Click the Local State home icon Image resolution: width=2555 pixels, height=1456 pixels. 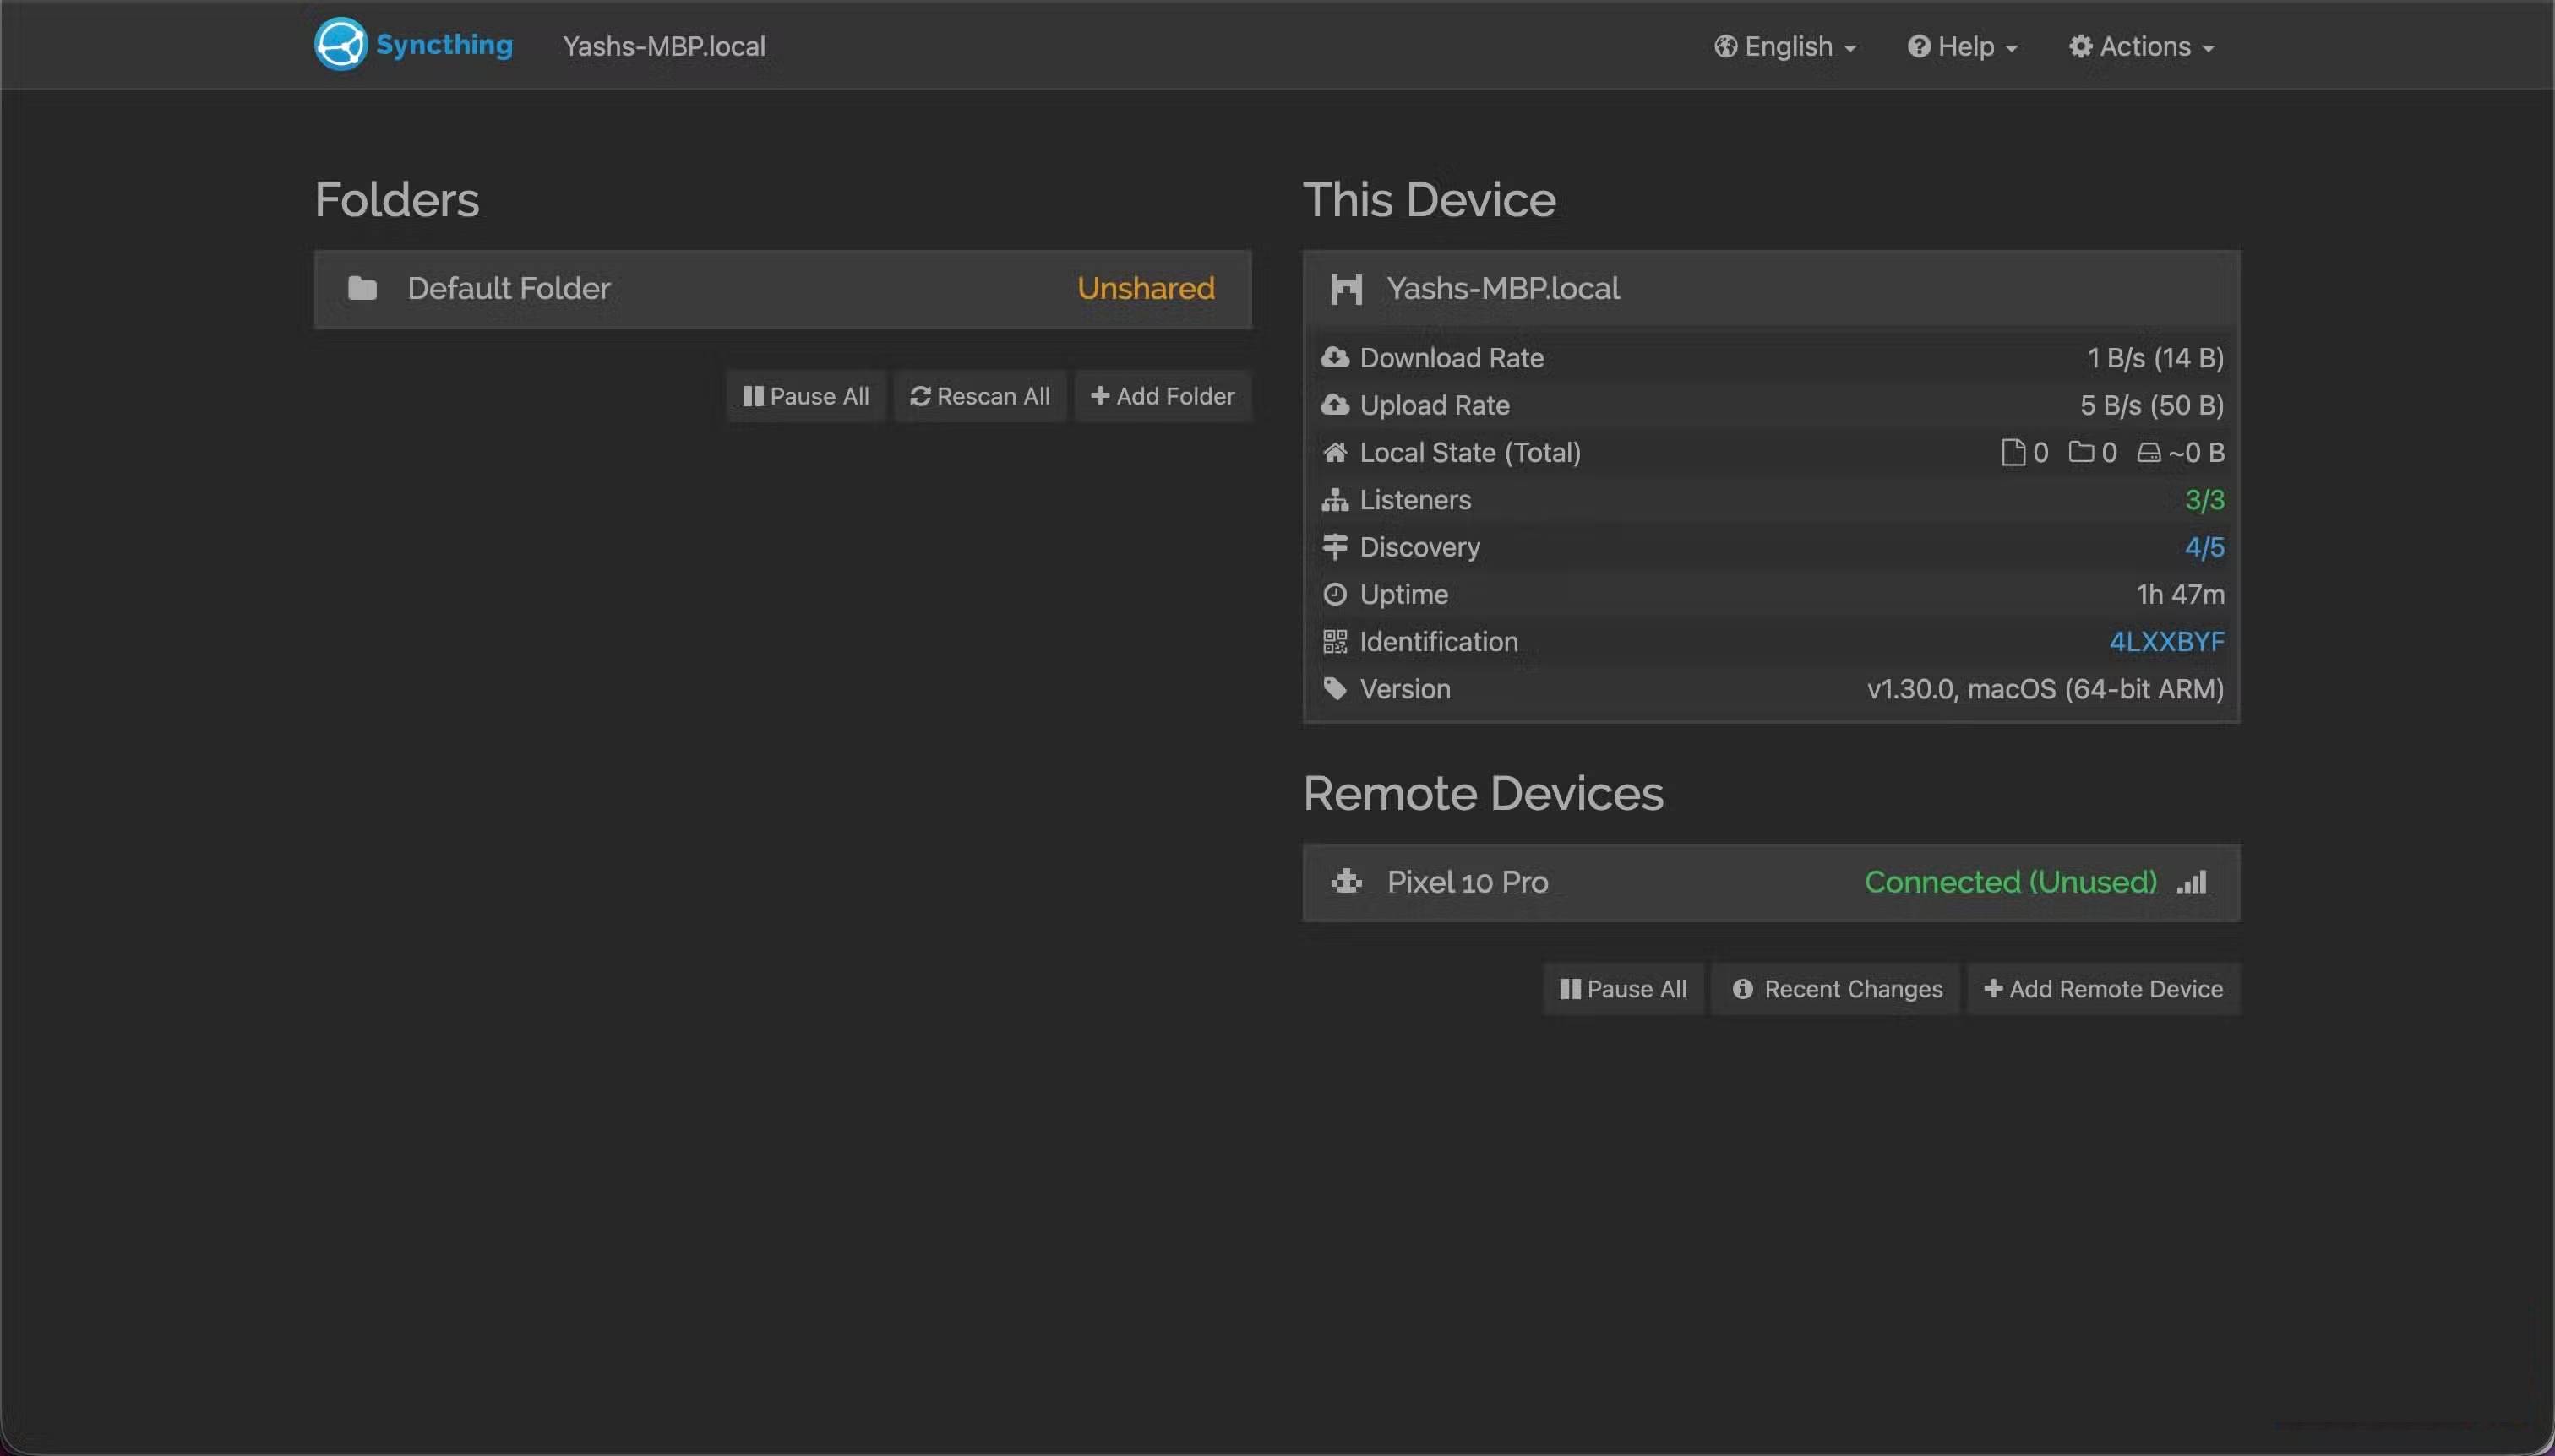click(1336, 452)
